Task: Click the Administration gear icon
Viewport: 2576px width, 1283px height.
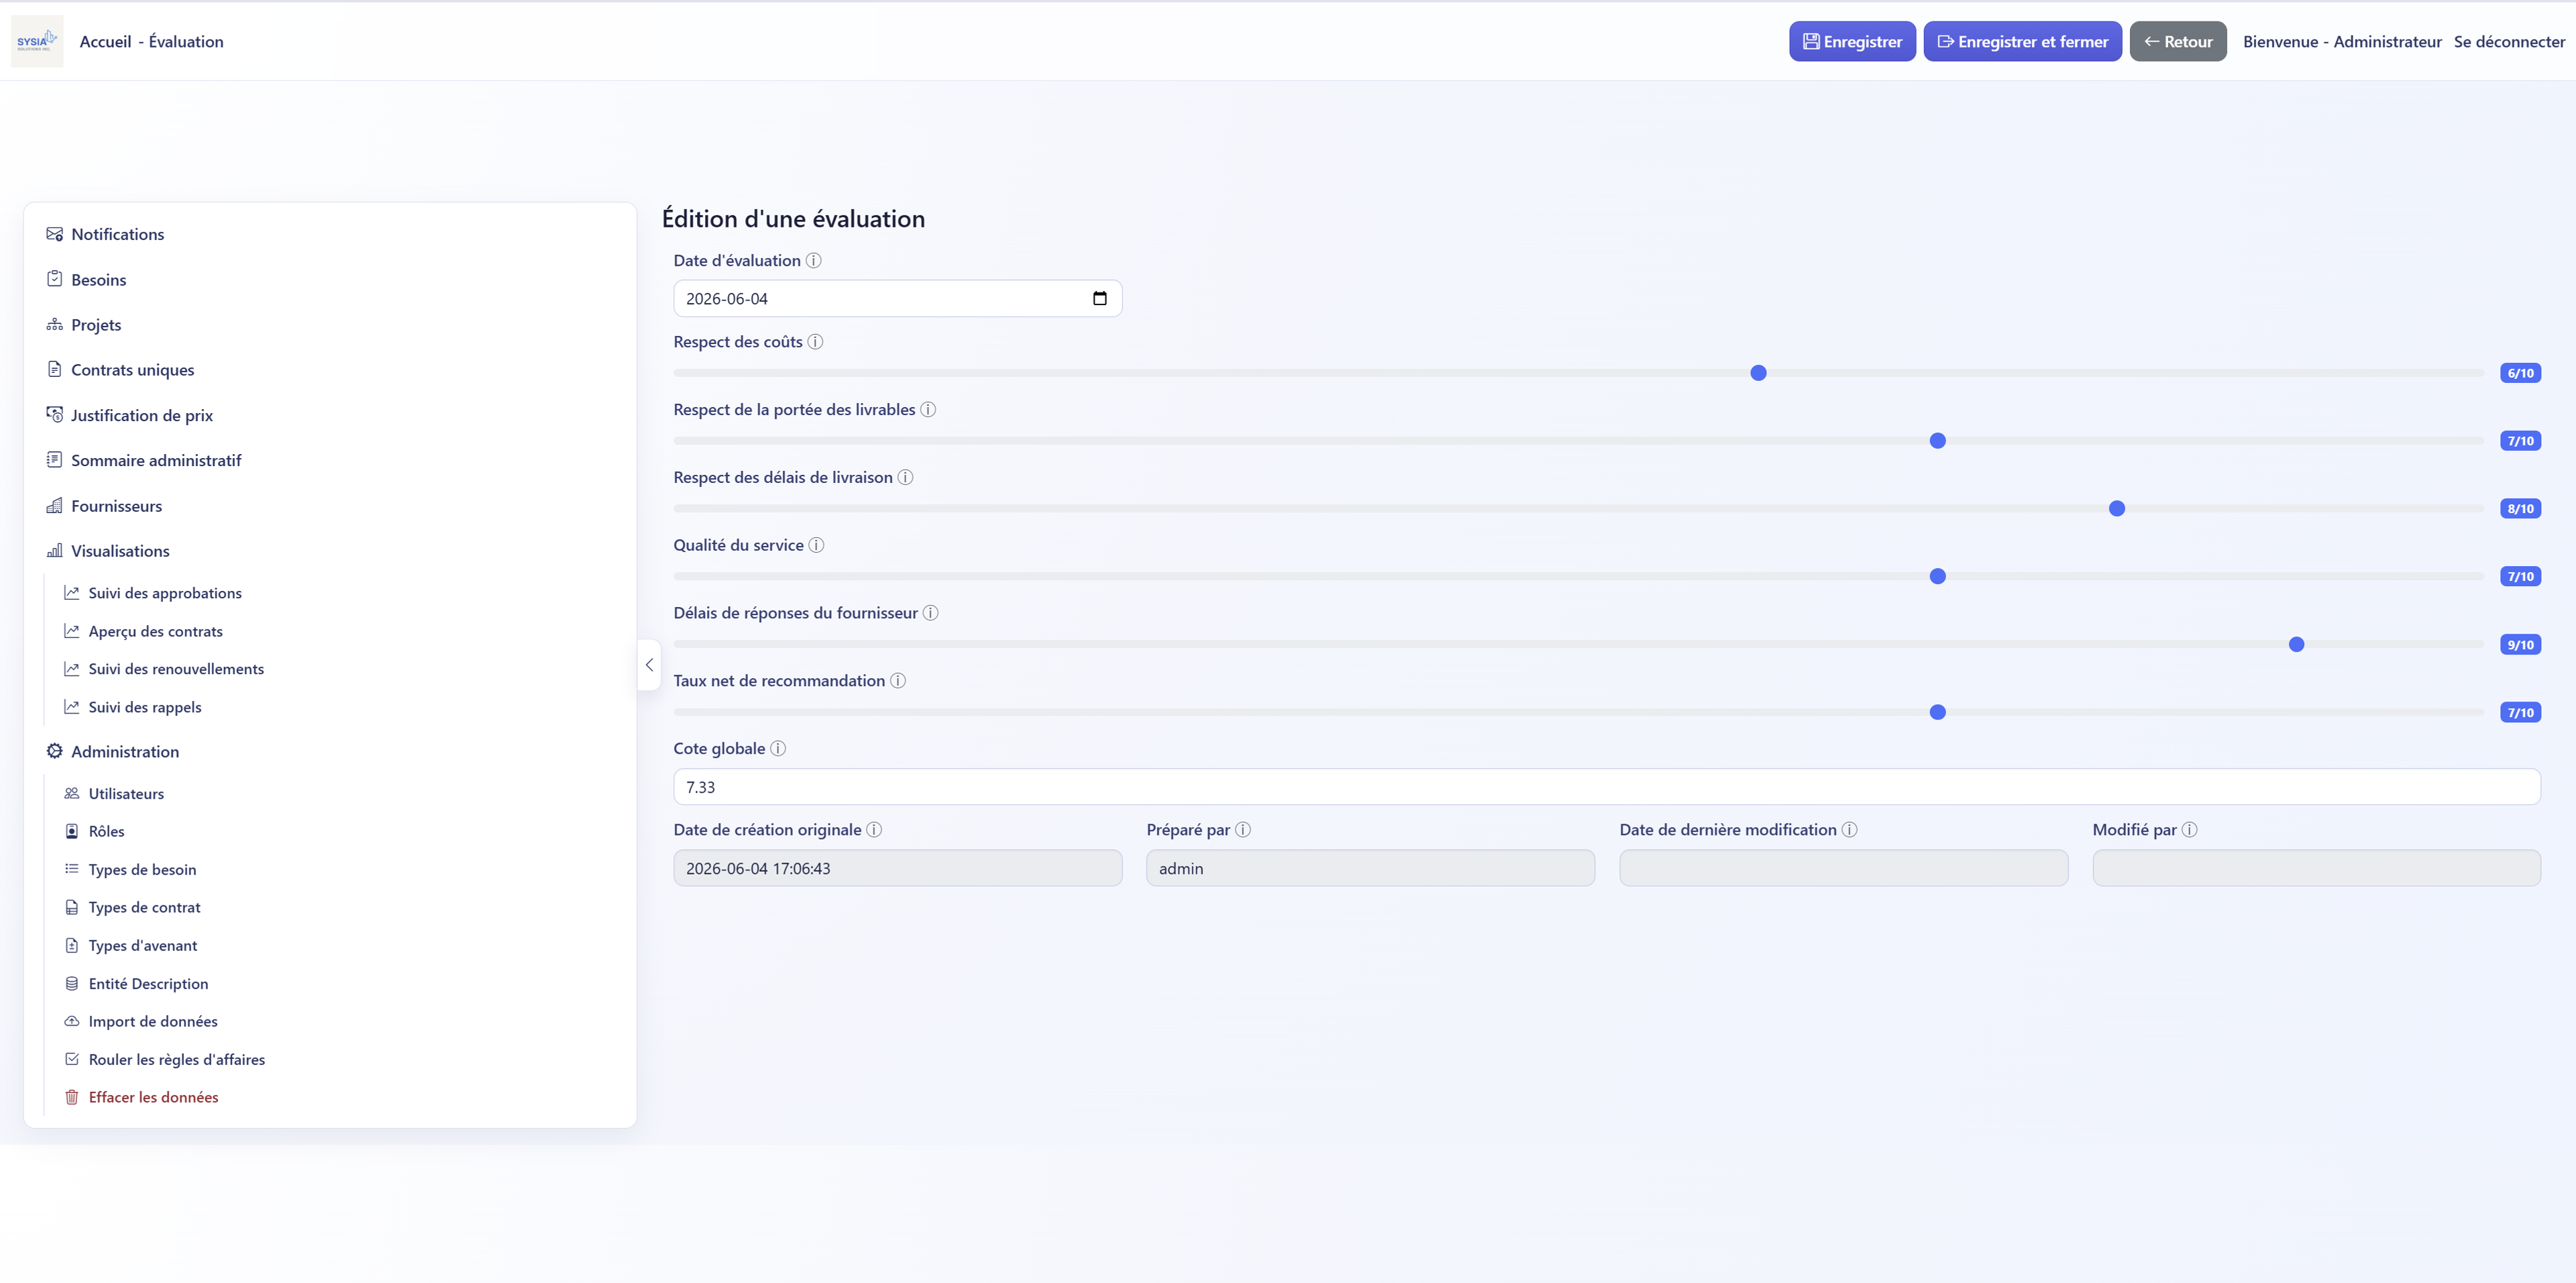Action: point(55,751)
